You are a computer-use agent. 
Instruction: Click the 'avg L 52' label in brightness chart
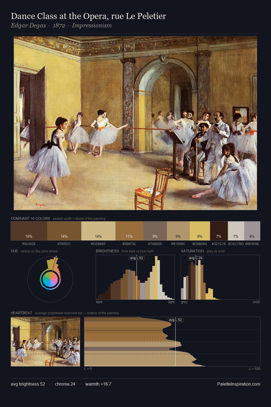click(x=137, y=258)
